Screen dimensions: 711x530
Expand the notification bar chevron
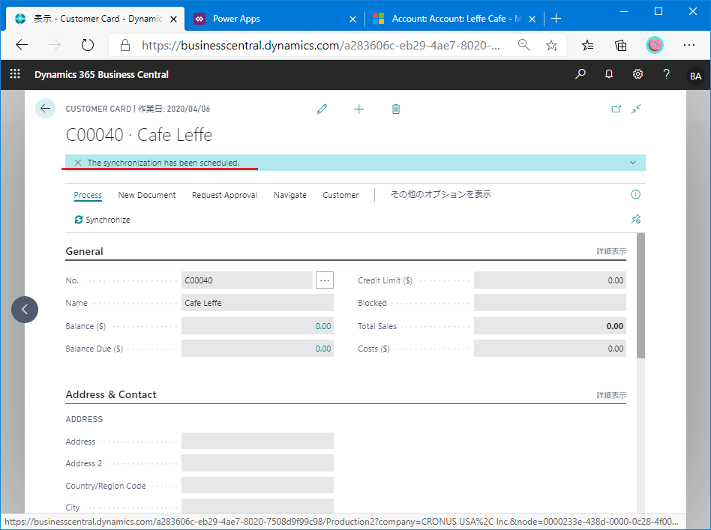pos(632,163)
